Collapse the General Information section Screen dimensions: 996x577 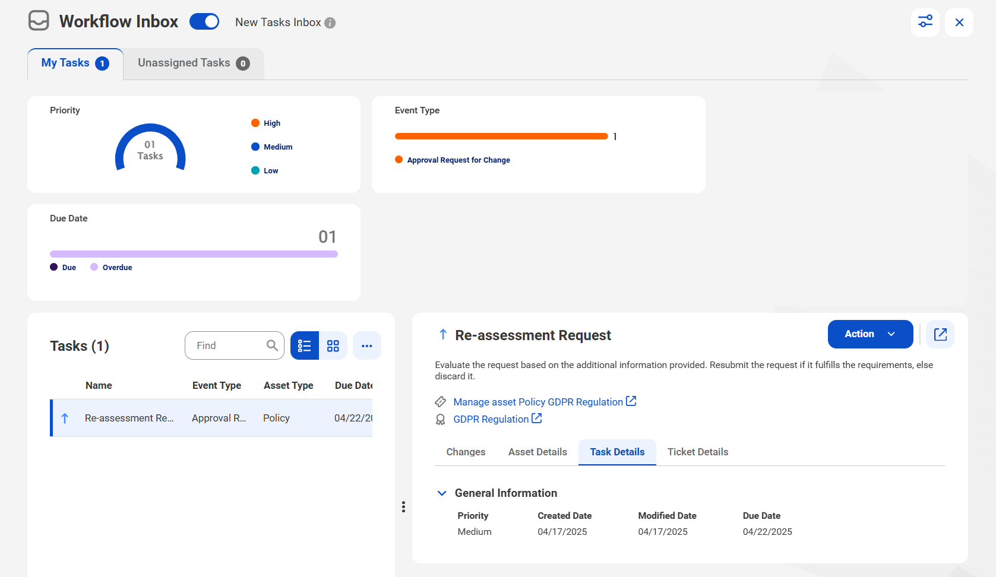pyautogui.click(x=442, y=493)
